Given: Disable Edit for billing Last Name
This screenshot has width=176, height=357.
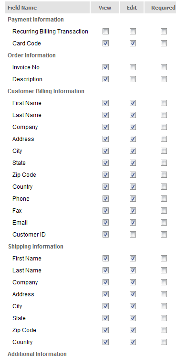Looking at the screenshot, I should pyautogui.click(x=133, y=115).
